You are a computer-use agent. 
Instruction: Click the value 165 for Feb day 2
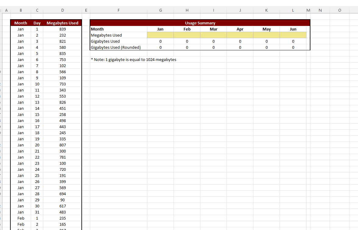[63, 224]
